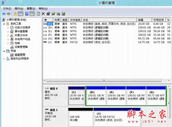Click the 磁盘 0 disk label
172x127 pixels.
pos(54,88)
